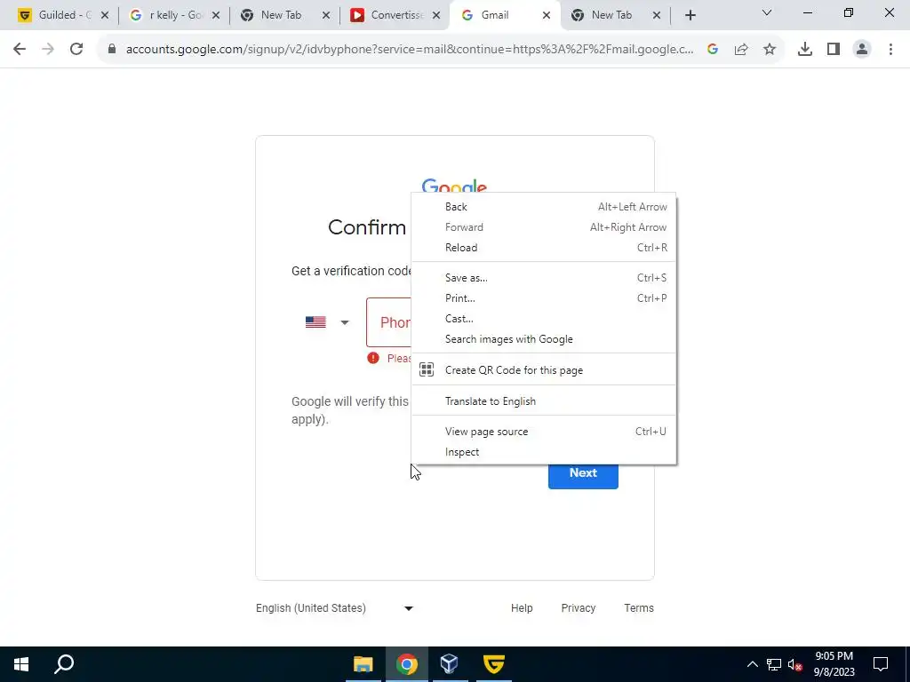910x682 pixels.
Task: Click the US flag country selector
Action: pos(315,321)
